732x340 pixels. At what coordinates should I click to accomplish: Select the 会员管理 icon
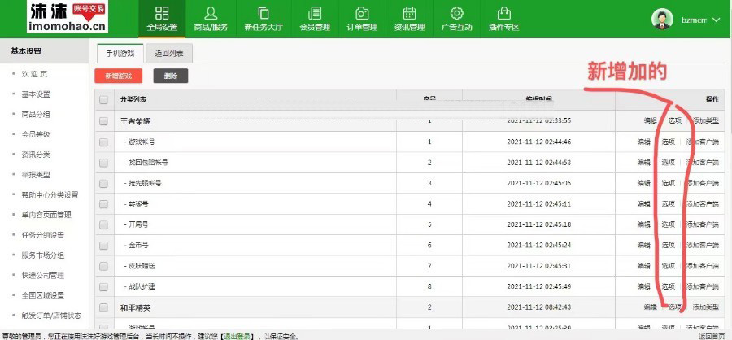[x=315, y=14]
